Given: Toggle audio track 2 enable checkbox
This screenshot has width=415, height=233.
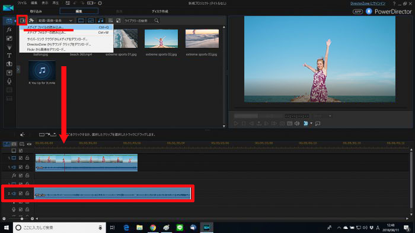Looking at the screenshot, I should click(x=21, y=193).
